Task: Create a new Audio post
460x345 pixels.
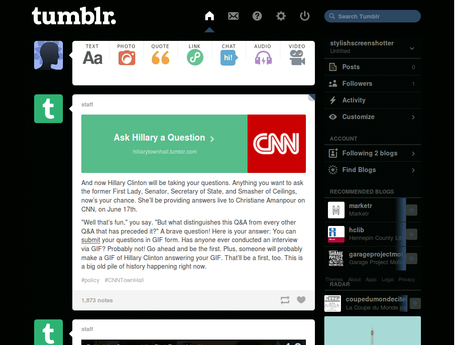Action: point(263,54)
